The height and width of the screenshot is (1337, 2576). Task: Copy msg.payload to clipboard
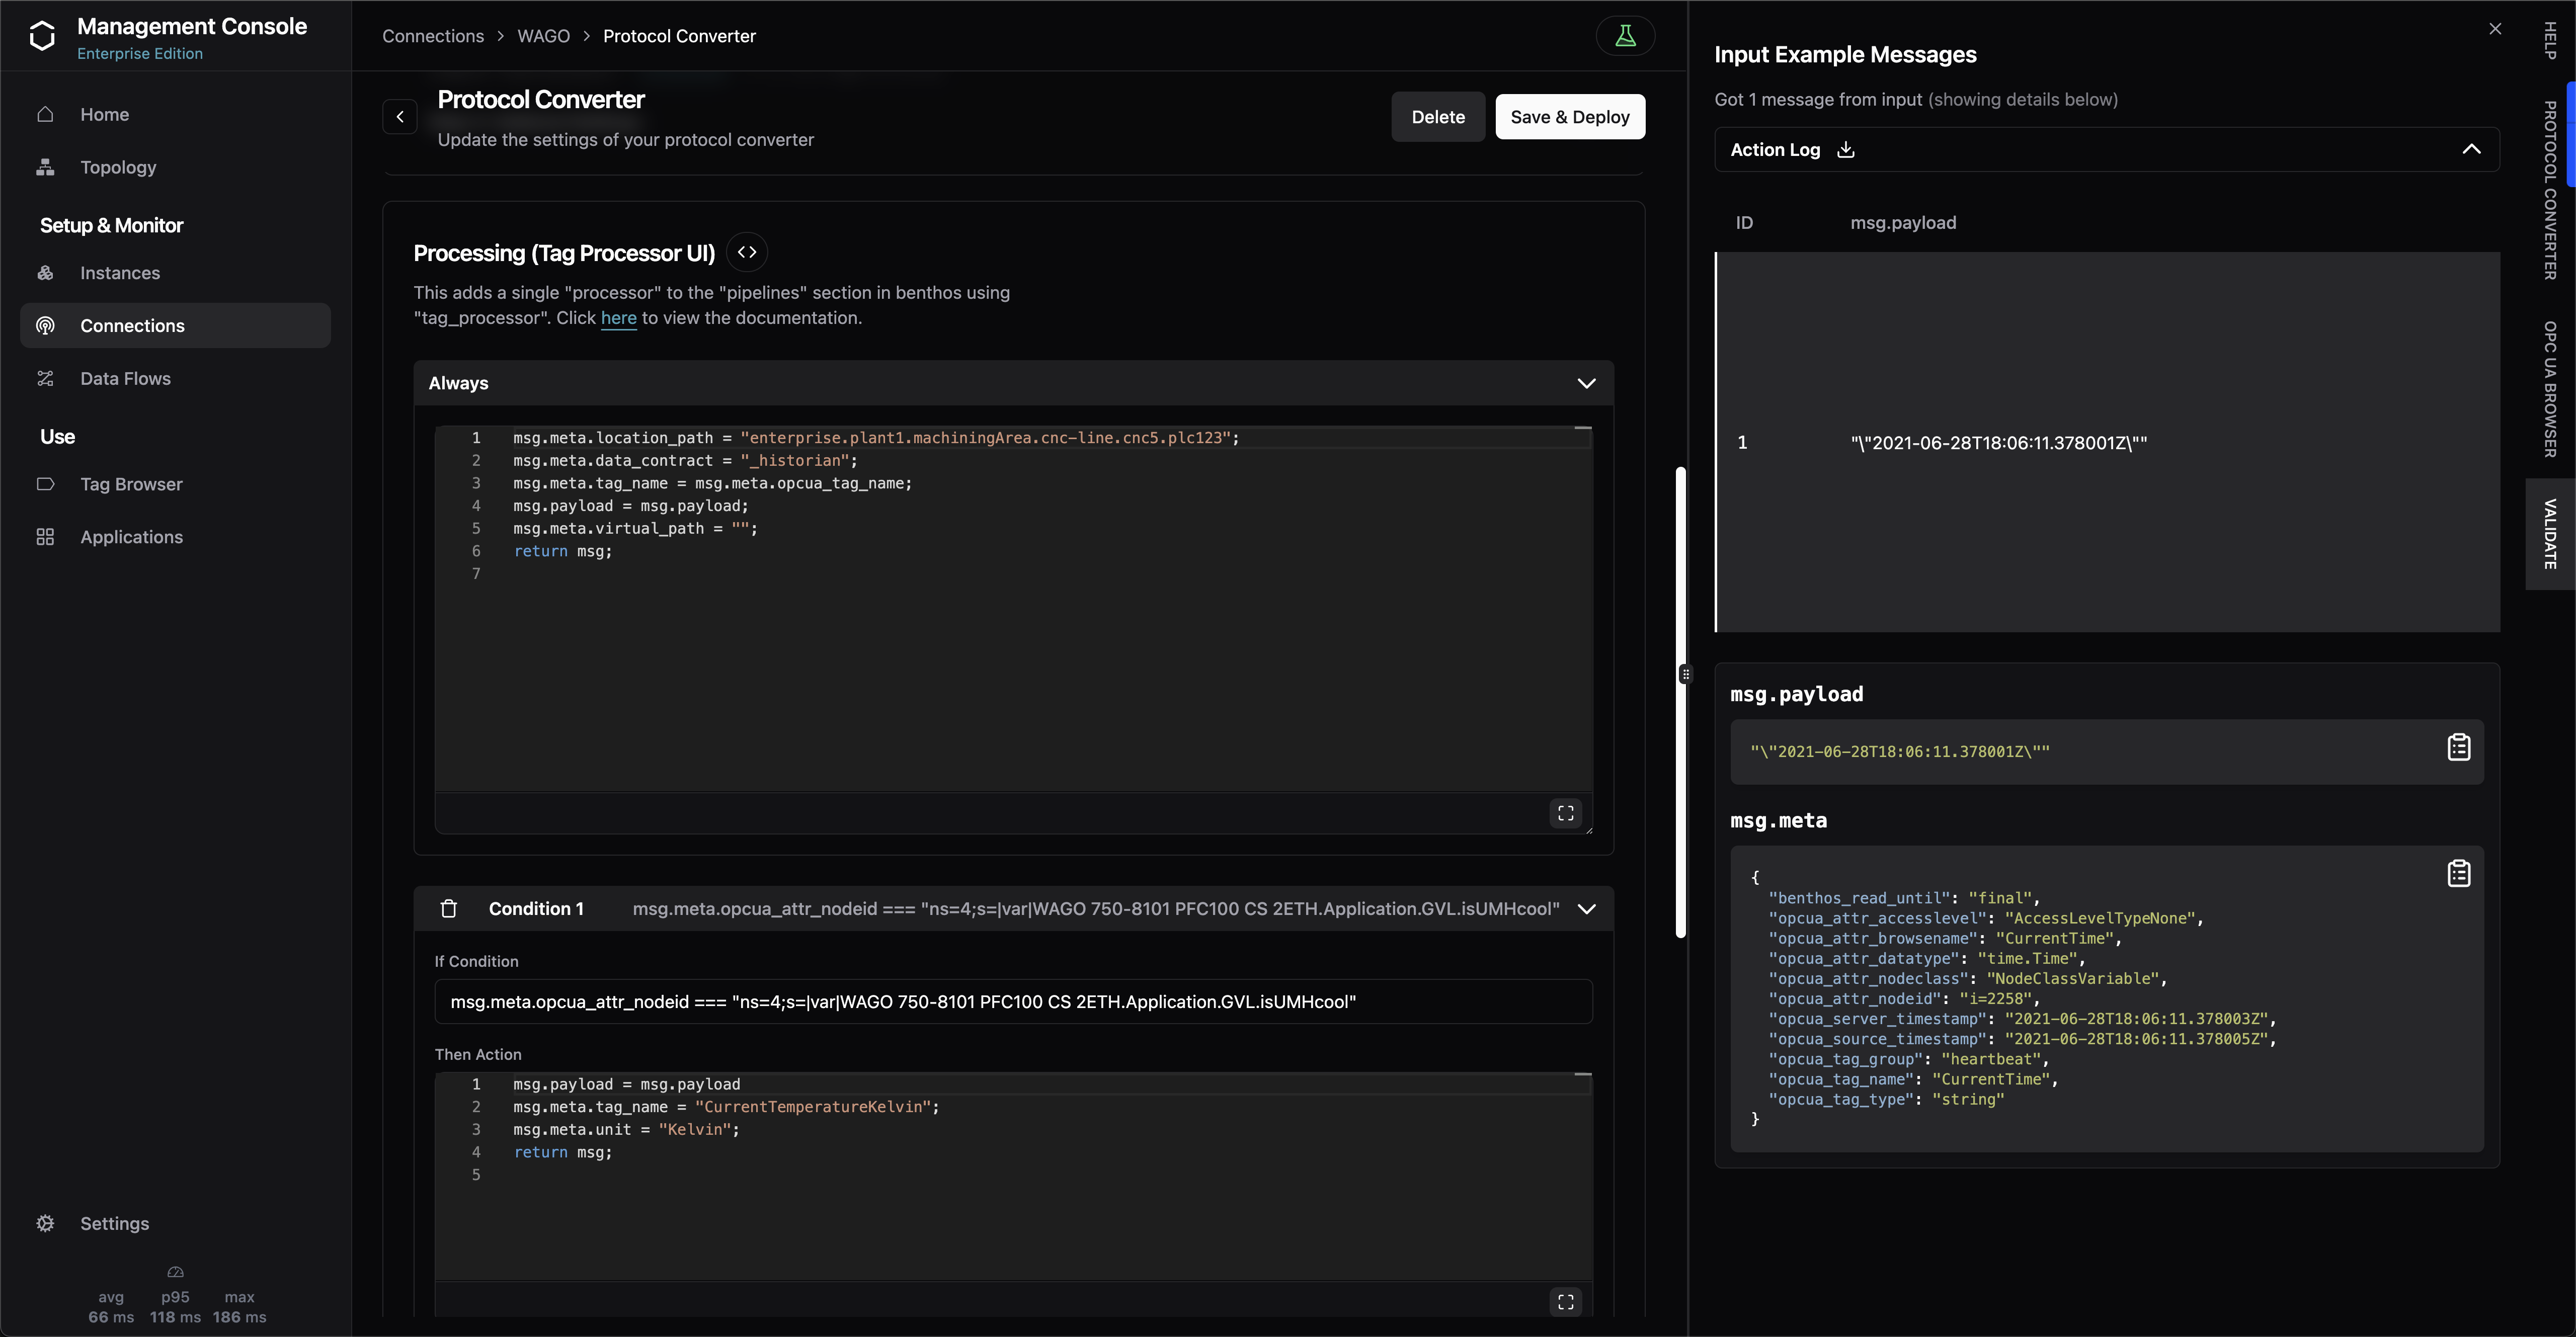(x=2458, y=747)
